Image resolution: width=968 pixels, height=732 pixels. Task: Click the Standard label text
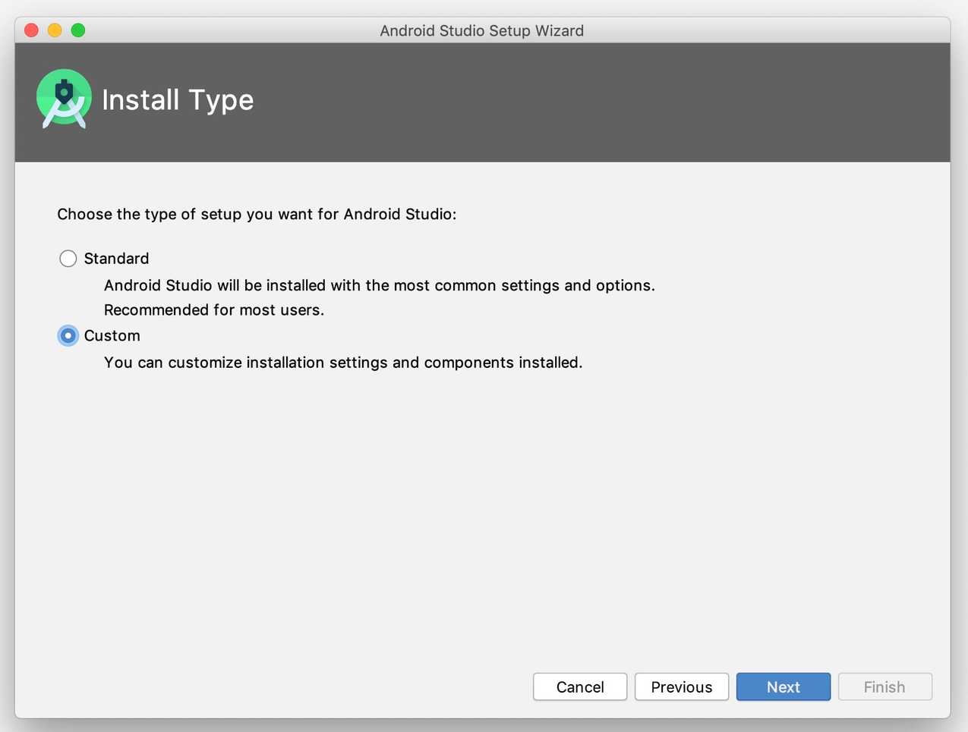[x=115, y=258]
